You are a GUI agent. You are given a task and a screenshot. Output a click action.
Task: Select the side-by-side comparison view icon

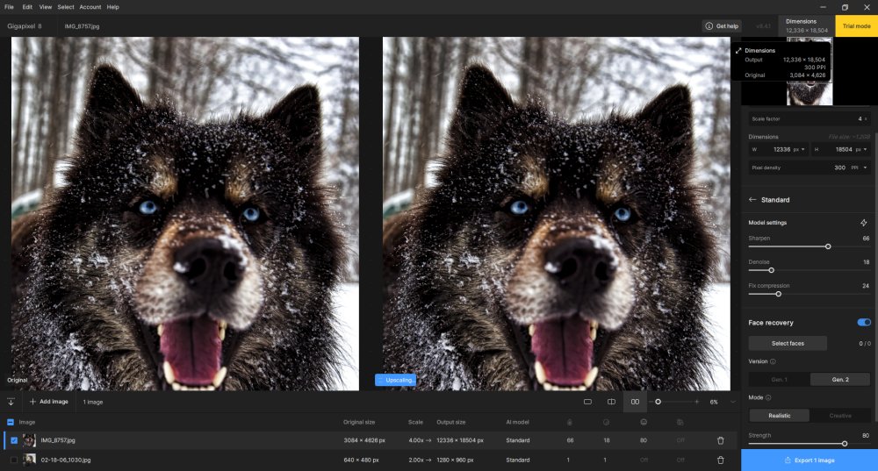point(636,402)
